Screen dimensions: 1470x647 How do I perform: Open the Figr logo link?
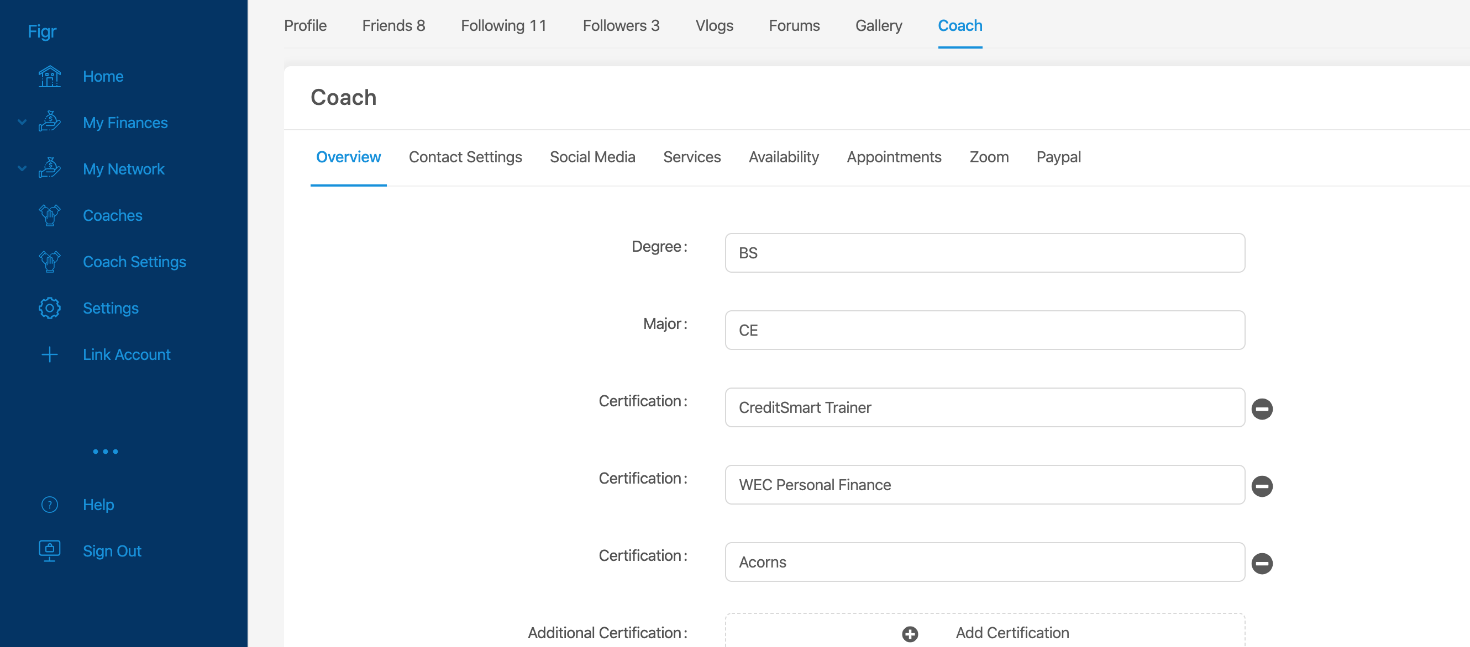[x=42, y=31]
